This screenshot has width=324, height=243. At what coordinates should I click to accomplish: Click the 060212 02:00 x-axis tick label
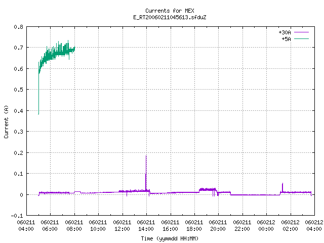290,226
